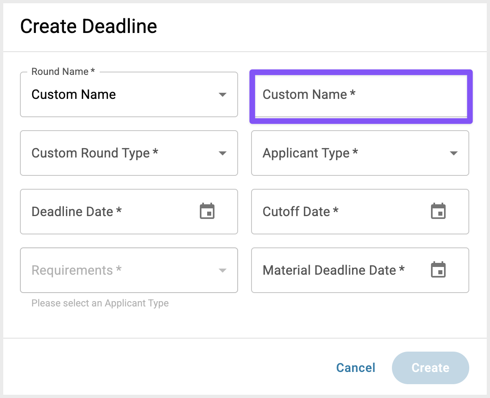Click the 'Round Name *' floating label
This screenshot has width=490, height=398.
click(63, 72)
